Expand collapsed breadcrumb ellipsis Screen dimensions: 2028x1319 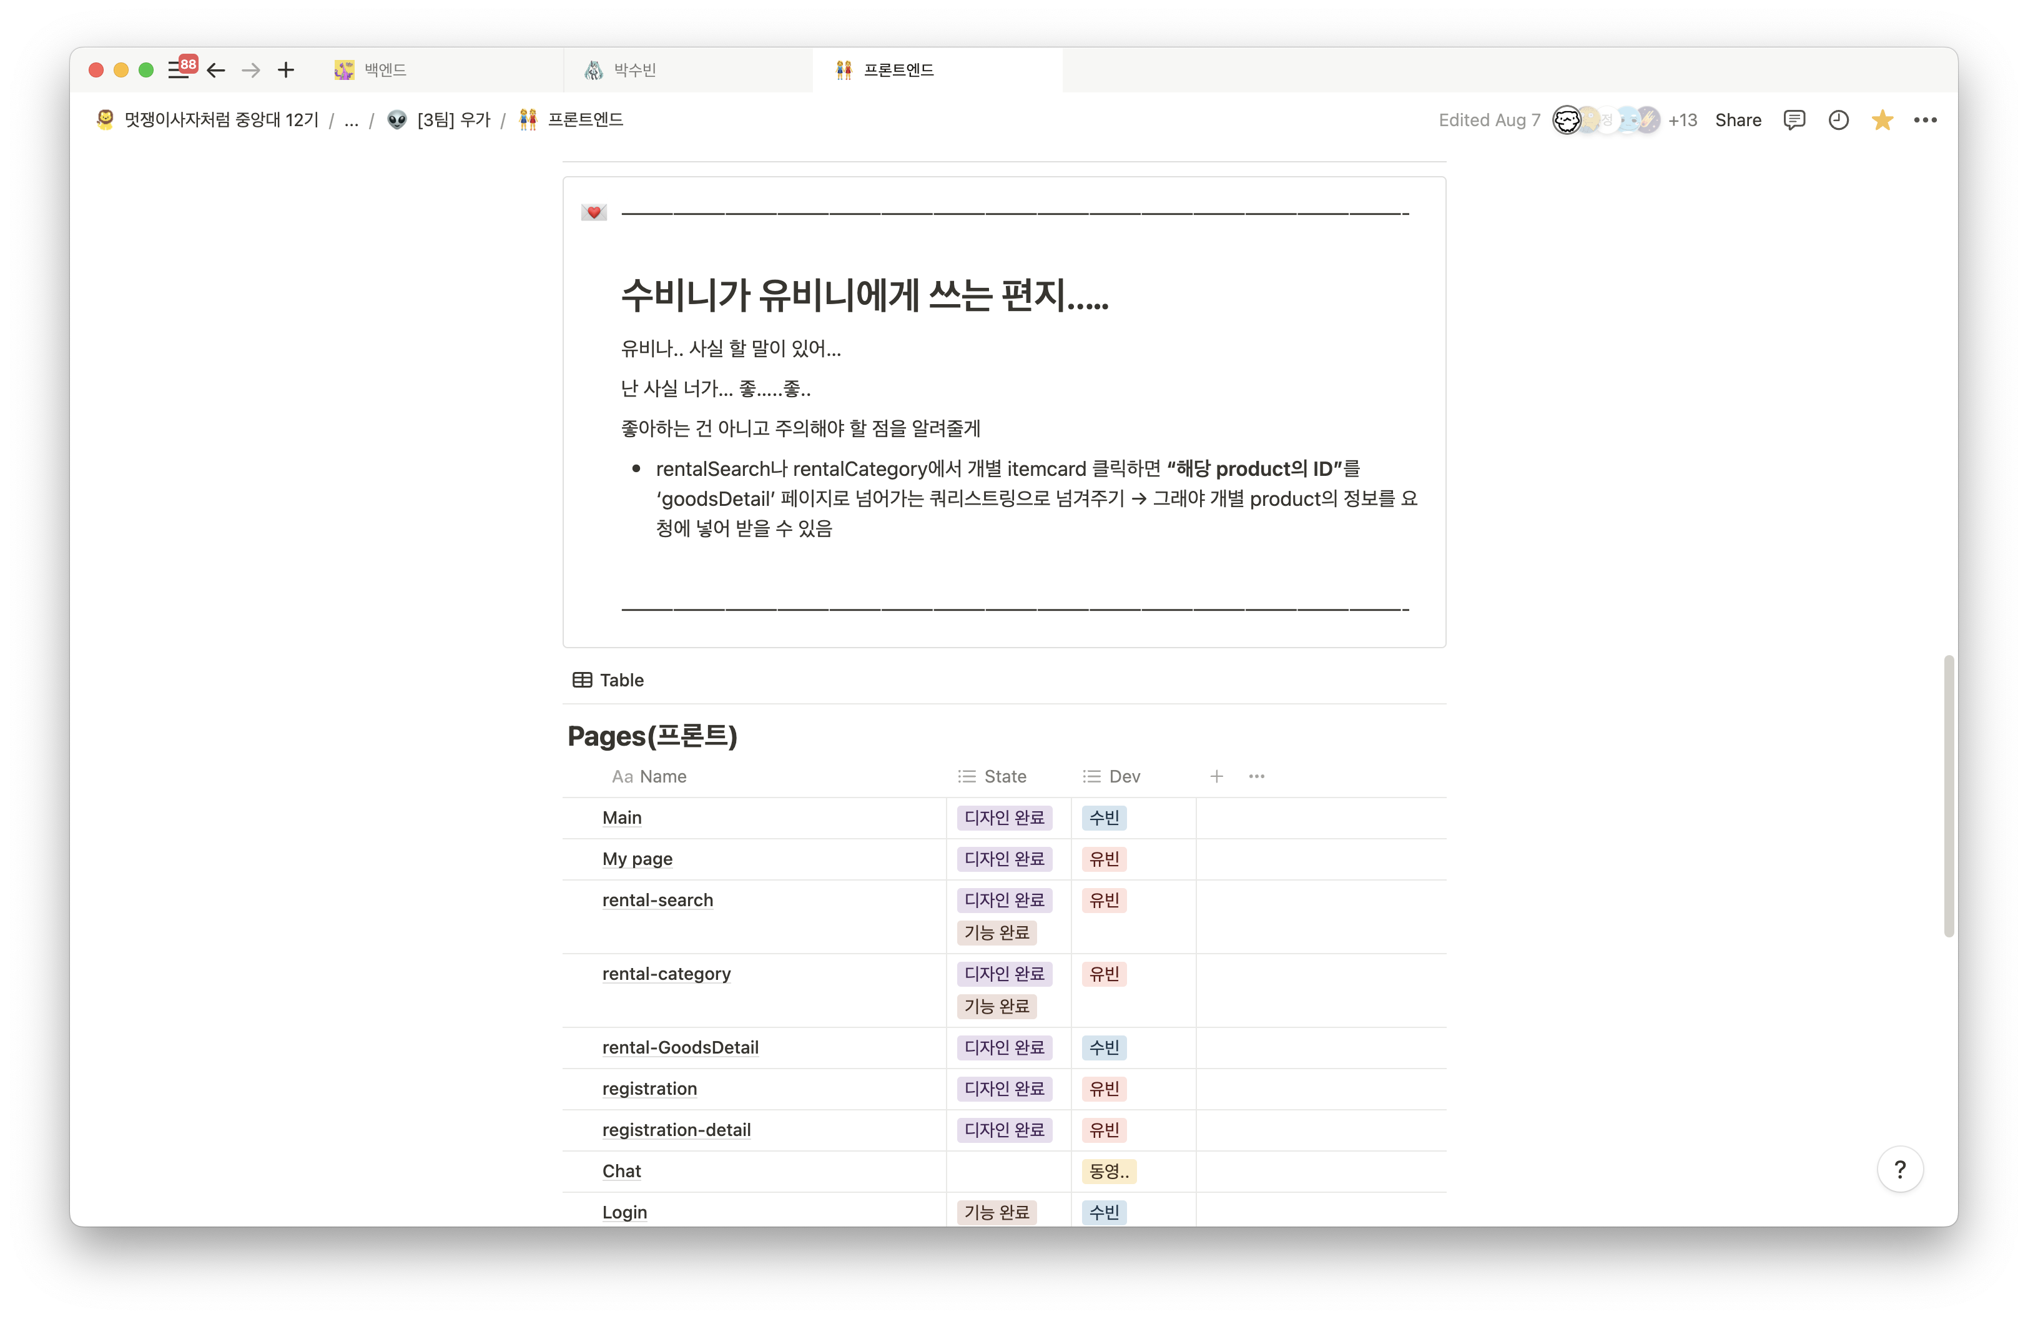coord(351,120)
